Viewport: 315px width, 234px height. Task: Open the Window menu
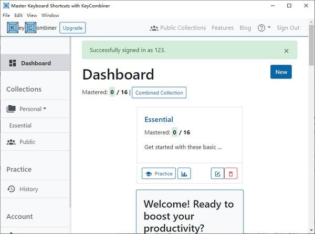click(50, 15)
